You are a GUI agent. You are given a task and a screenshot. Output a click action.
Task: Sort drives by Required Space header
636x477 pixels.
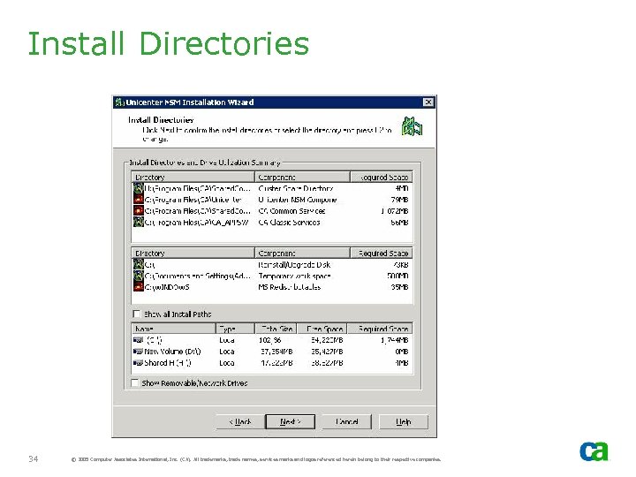tap(381, 329)
